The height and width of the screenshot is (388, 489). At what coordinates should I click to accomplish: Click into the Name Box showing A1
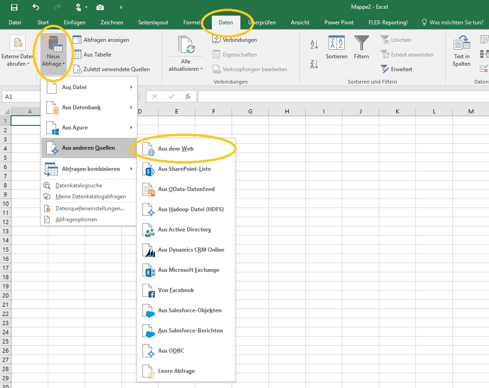tap(21, 97)
